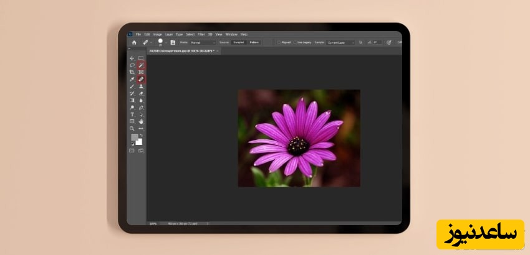Choose the Crop tool
Viewport: 530px width, 255px height.
tap(132, 72)
